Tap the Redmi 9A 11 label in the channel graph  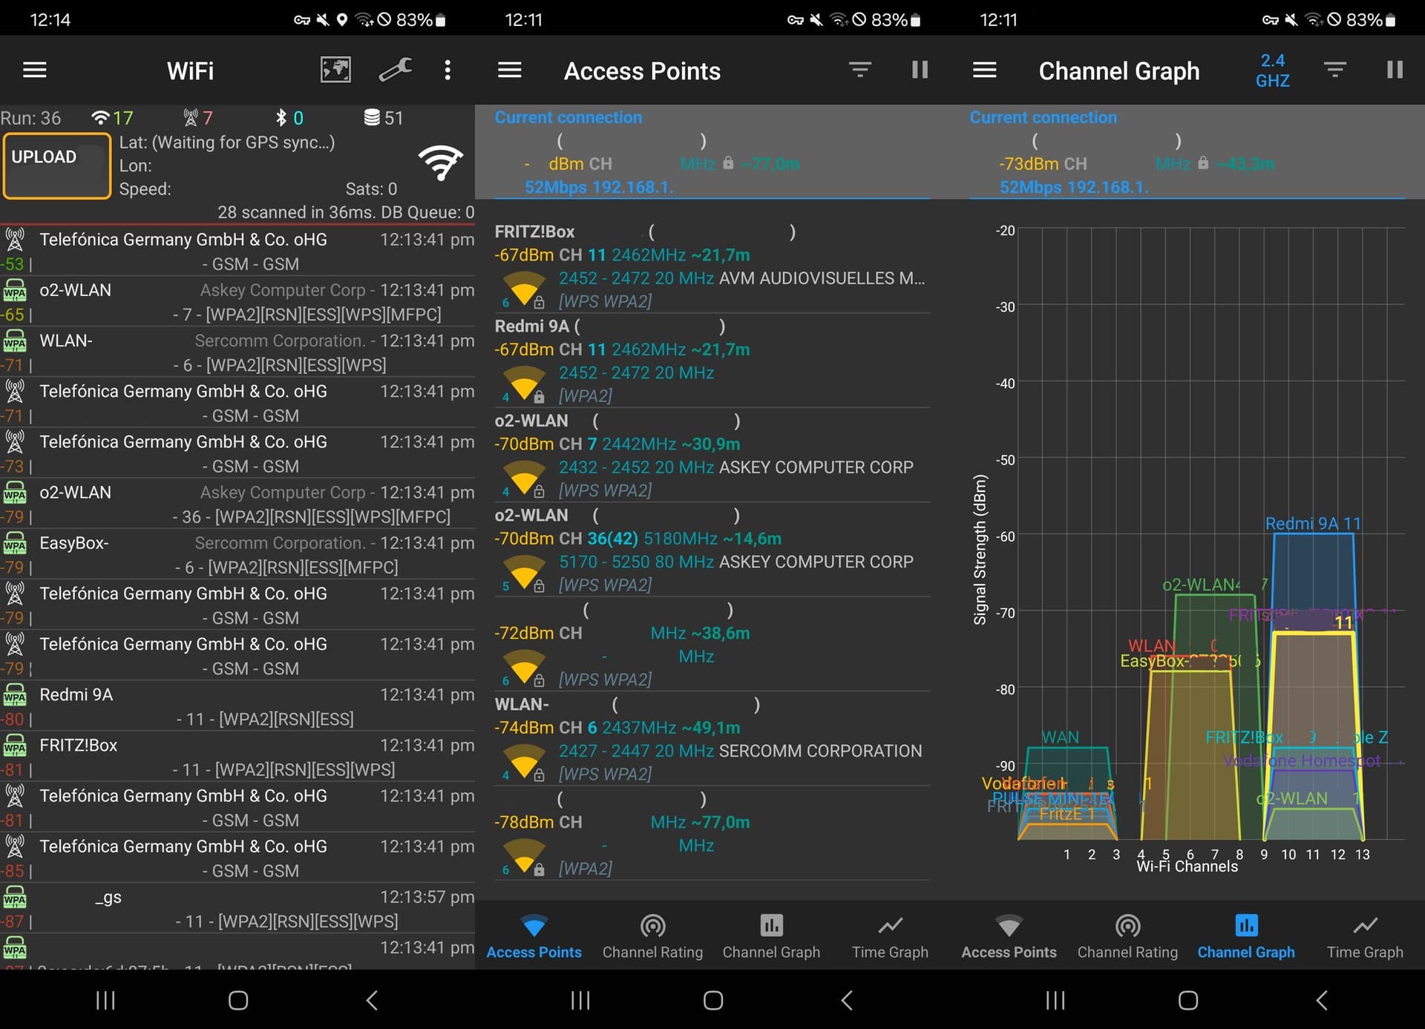point(1313,524)
